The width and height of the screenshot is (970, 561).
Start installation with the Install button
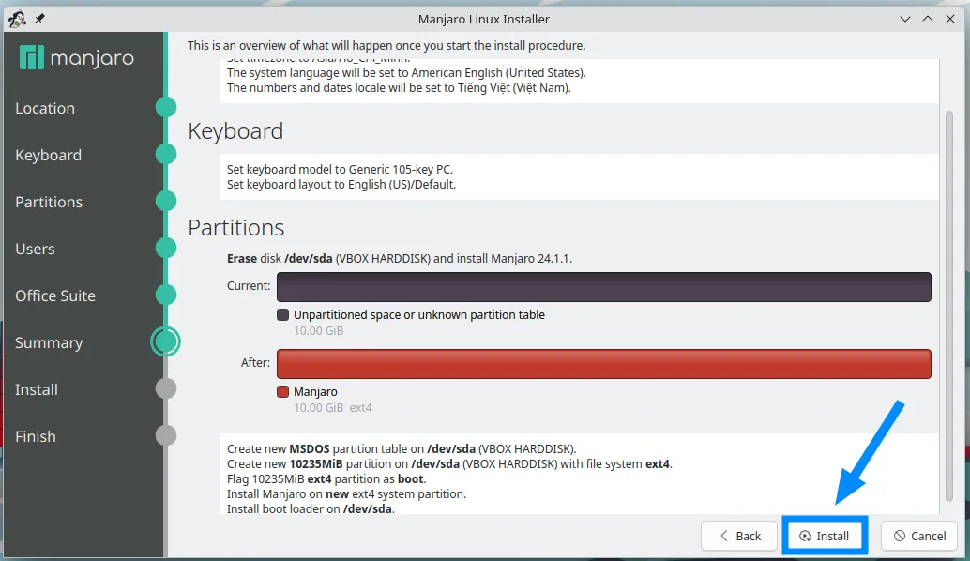pos(825,536)
